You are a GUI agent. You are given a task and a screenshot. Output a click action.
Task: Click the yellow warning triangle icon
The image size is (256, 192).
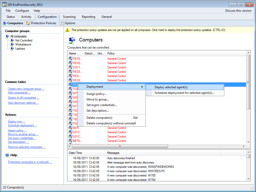(x=67, y=30)
